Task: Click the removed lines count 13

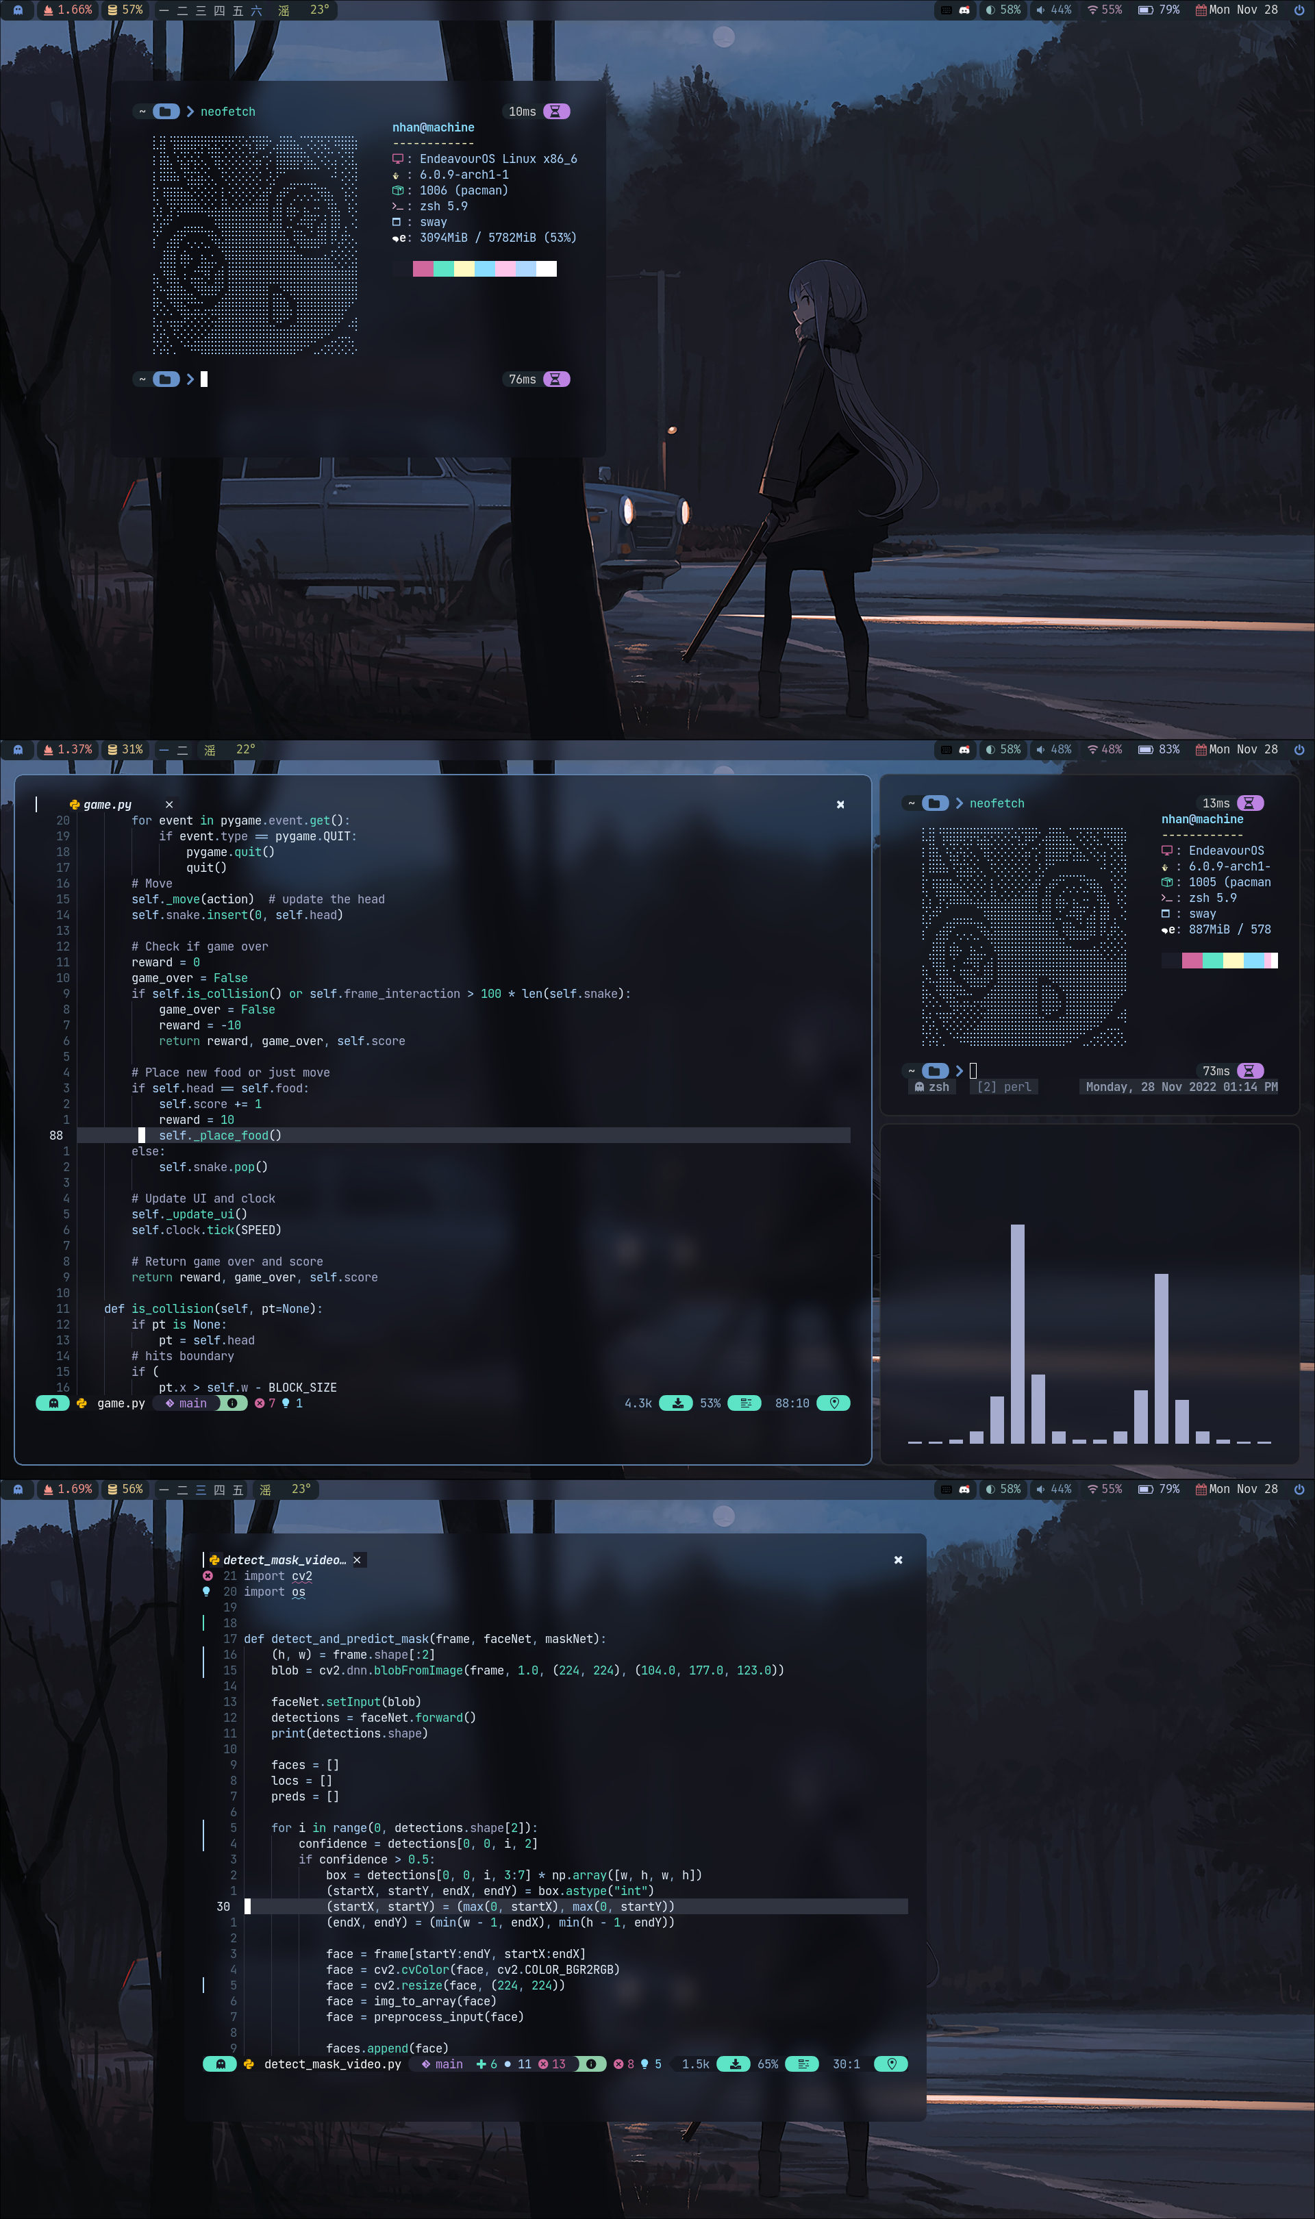Action: [552, 2064]
